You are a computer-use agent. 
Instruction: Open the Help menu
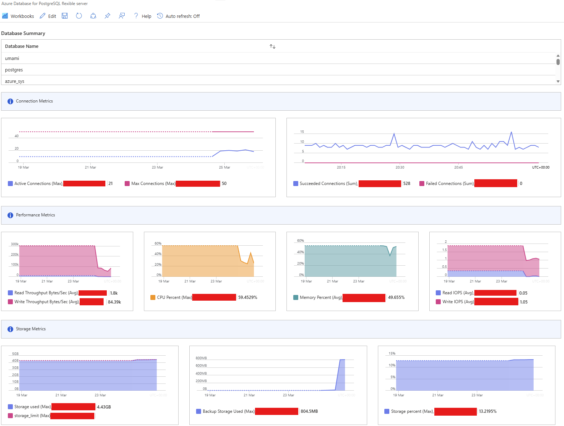tap(142, 16)
